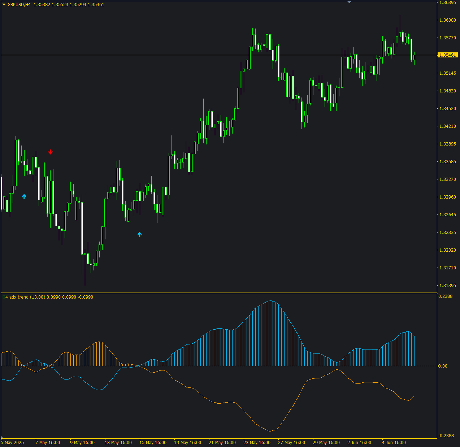Image resolution: width=460 pixels, height=447 pixels.
Task: Click the 29 May 16:00 time label
Action: pyautogui.click(x=326, y=443)
